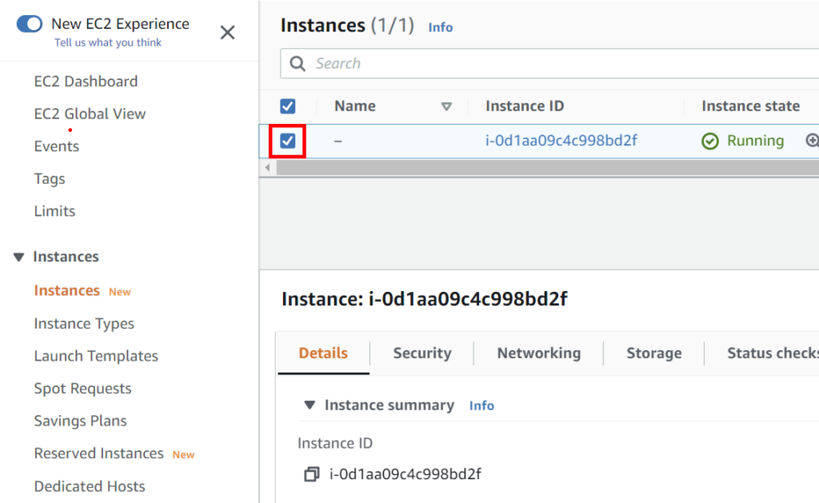Image resolution: width=819 pixels, height=503 pixels.
Task: Click the Instance state column header
Action: click(x=750, y=106)
